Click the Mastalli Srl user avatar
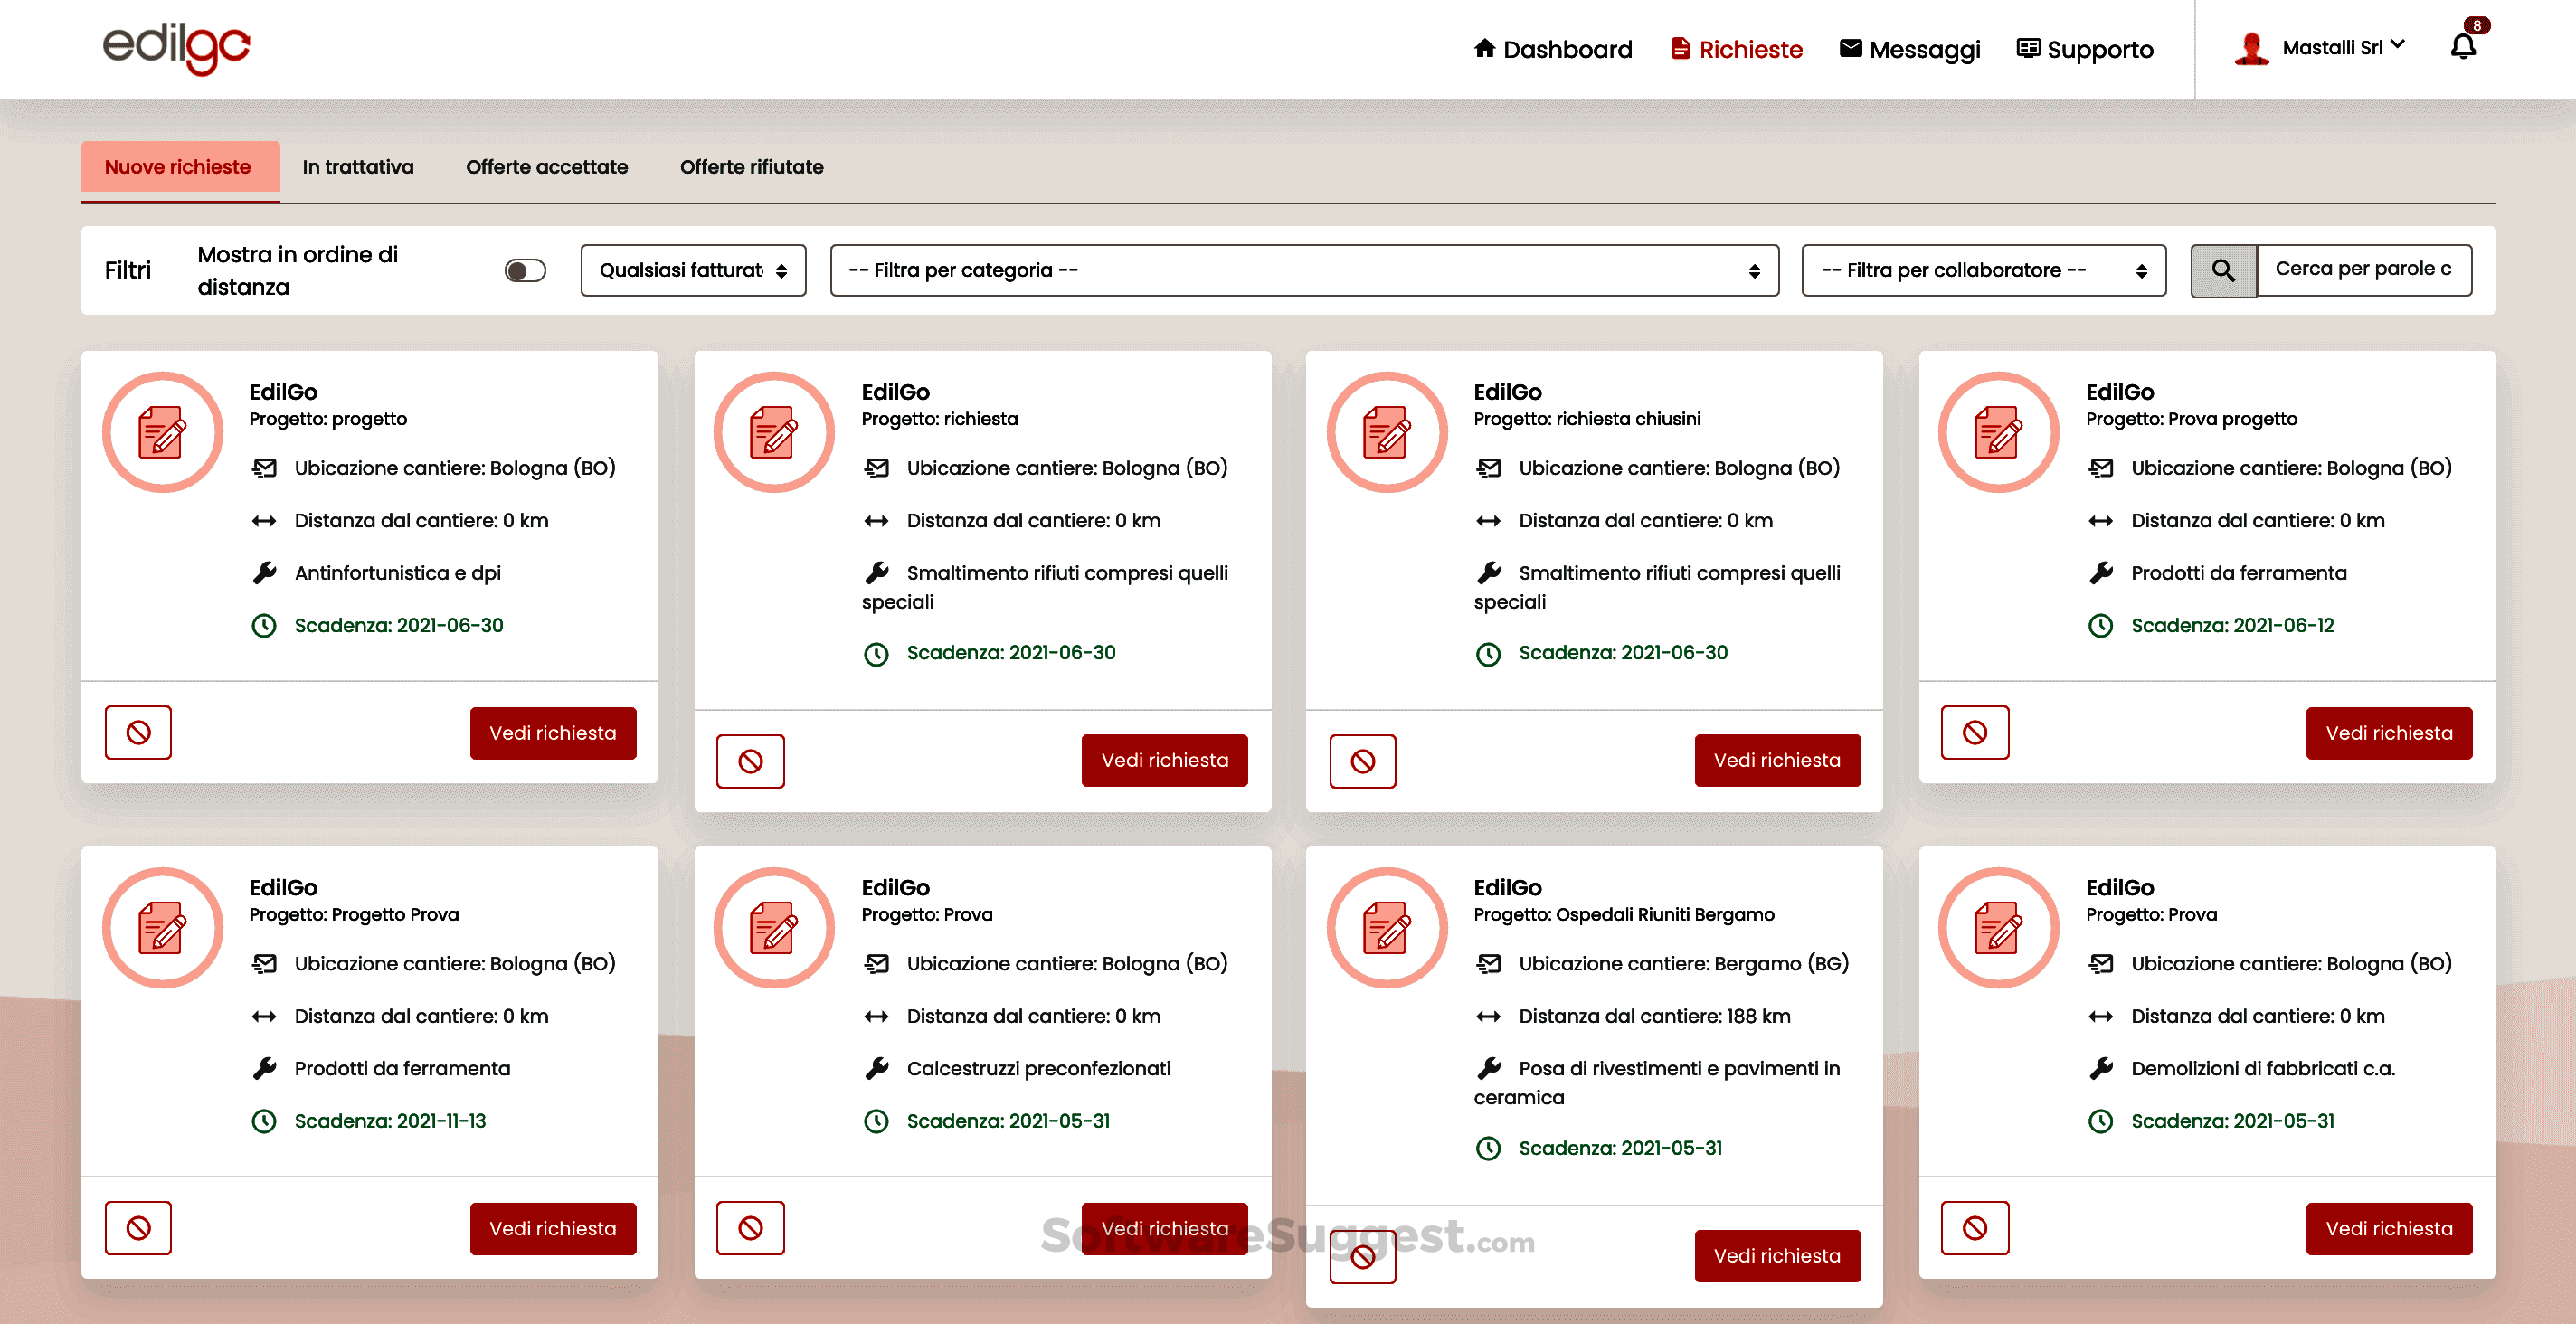The height and width of the screenshot is (1324, 2576). [2251, 48]
